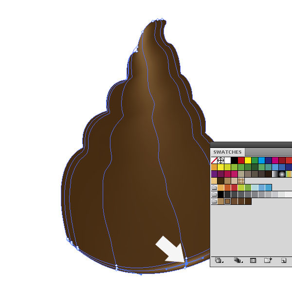The height and width of the screenshot is (292, 292).
Task: Pick the black swatch in the top row
Action: click(x=234, y=160)
